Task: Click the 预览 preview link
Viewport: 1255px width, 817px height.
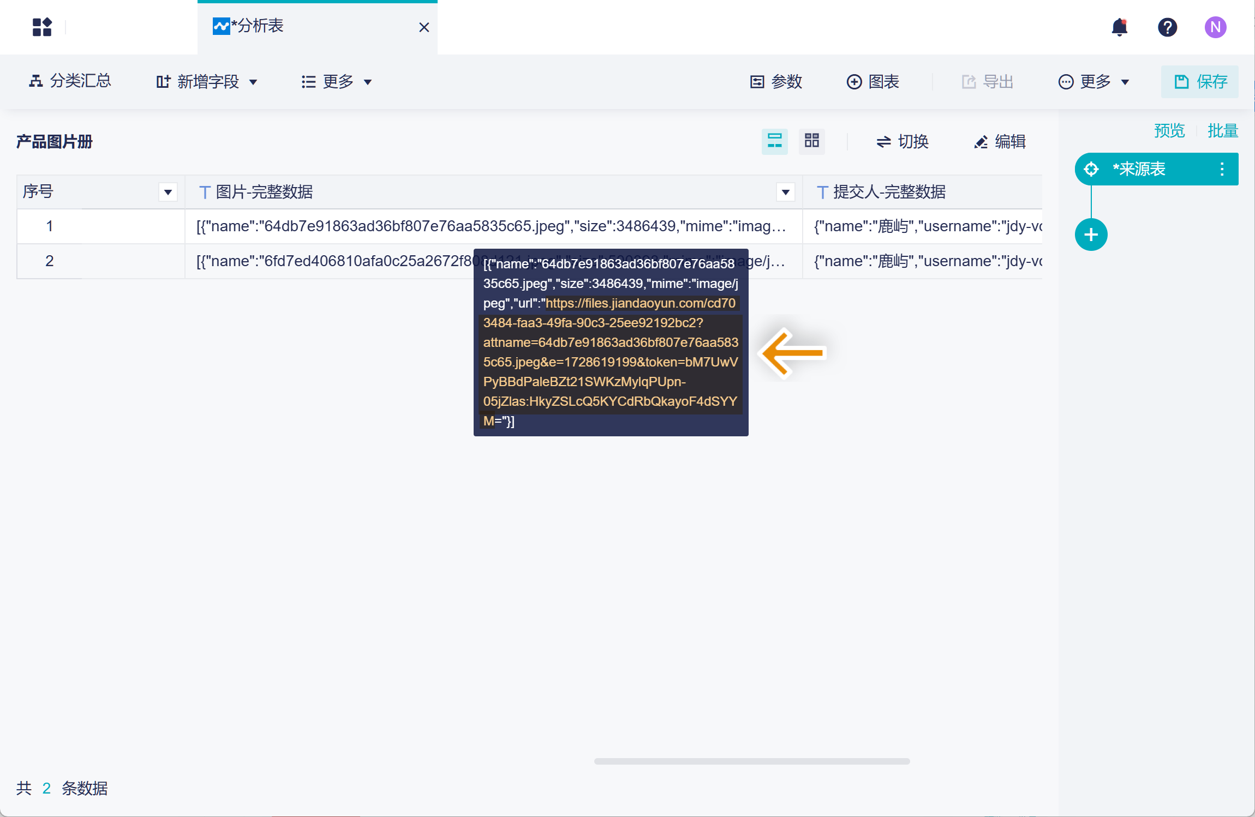Action: (x=1169, y=131)
